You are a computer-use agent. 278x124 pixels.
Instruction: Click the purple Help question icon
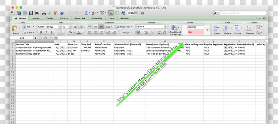(142, 13)
